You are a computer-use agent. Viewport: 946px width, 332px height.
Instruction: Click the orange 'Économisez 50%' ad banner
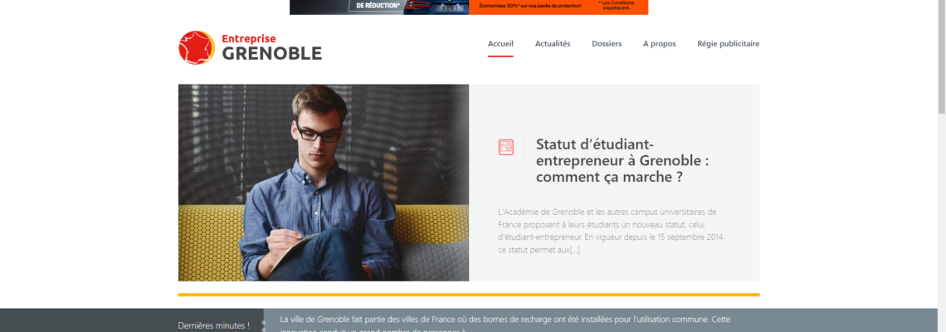pos(558,7)
